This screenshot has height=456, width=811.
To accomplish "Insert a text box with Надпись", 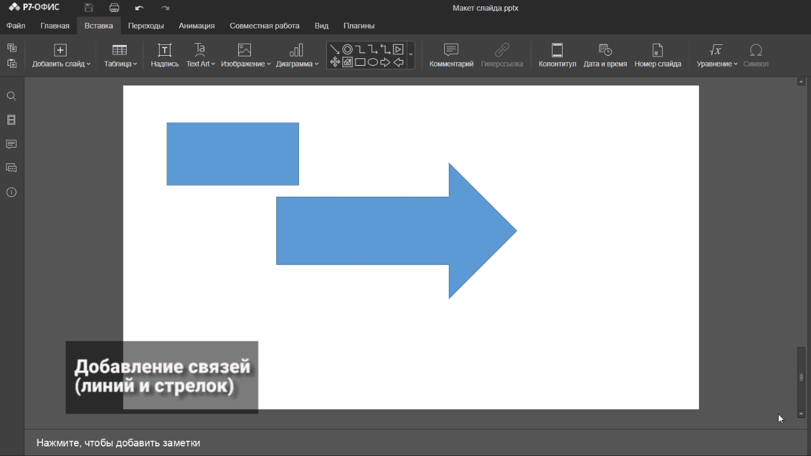I will point(165,56).
